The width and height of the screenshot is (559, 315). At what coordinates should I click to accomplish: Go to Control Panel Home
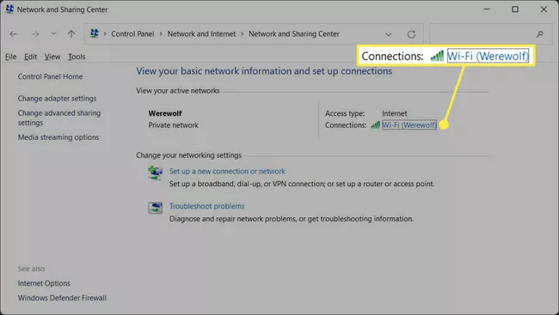pos(50,76)
